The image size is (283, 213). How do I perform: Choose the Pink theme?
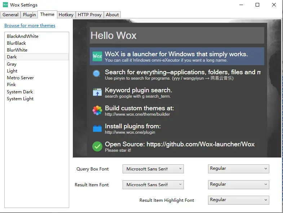[37, 85]
